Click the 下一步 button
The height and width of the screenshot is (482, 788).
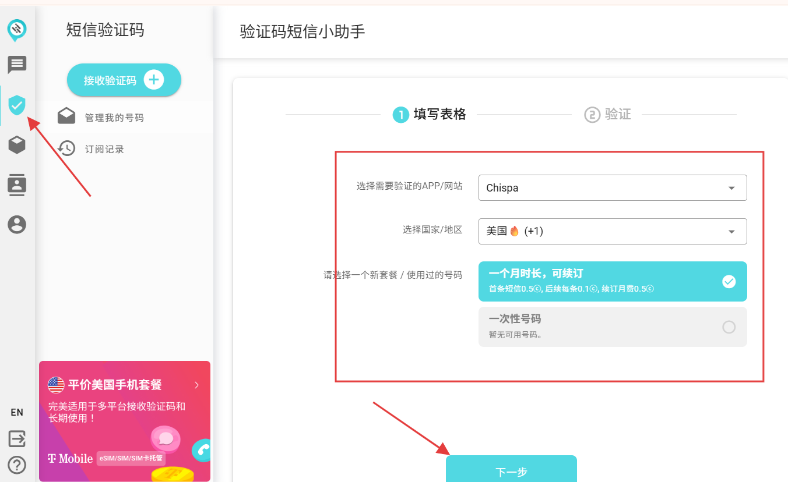[x=511, y=469]
